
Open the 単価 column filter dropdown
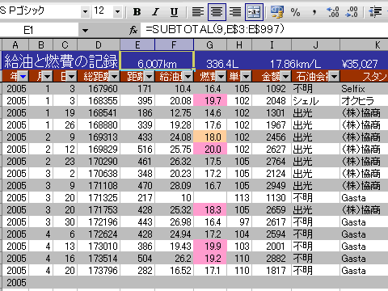246,77
